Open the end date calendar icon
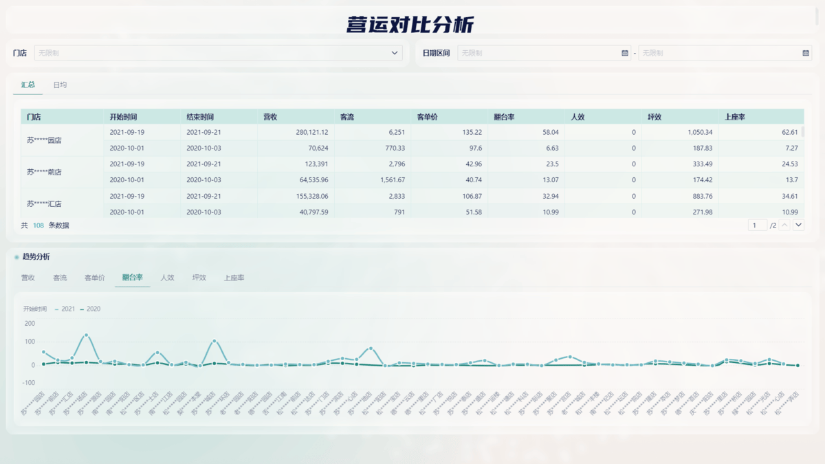This screenshot has width=825, height=464. [806, 53]
